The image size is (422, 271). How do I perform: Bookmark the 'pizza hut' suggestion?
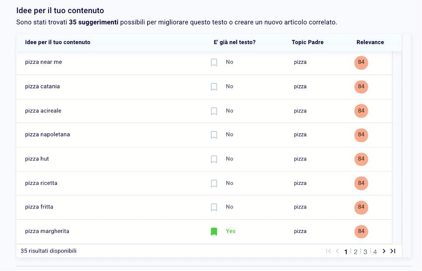214,159
